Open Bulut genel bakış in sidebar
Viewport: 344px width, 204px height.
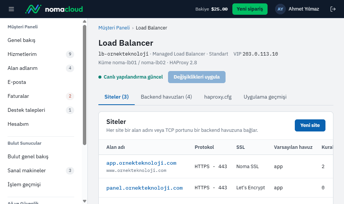pos(41,157)
